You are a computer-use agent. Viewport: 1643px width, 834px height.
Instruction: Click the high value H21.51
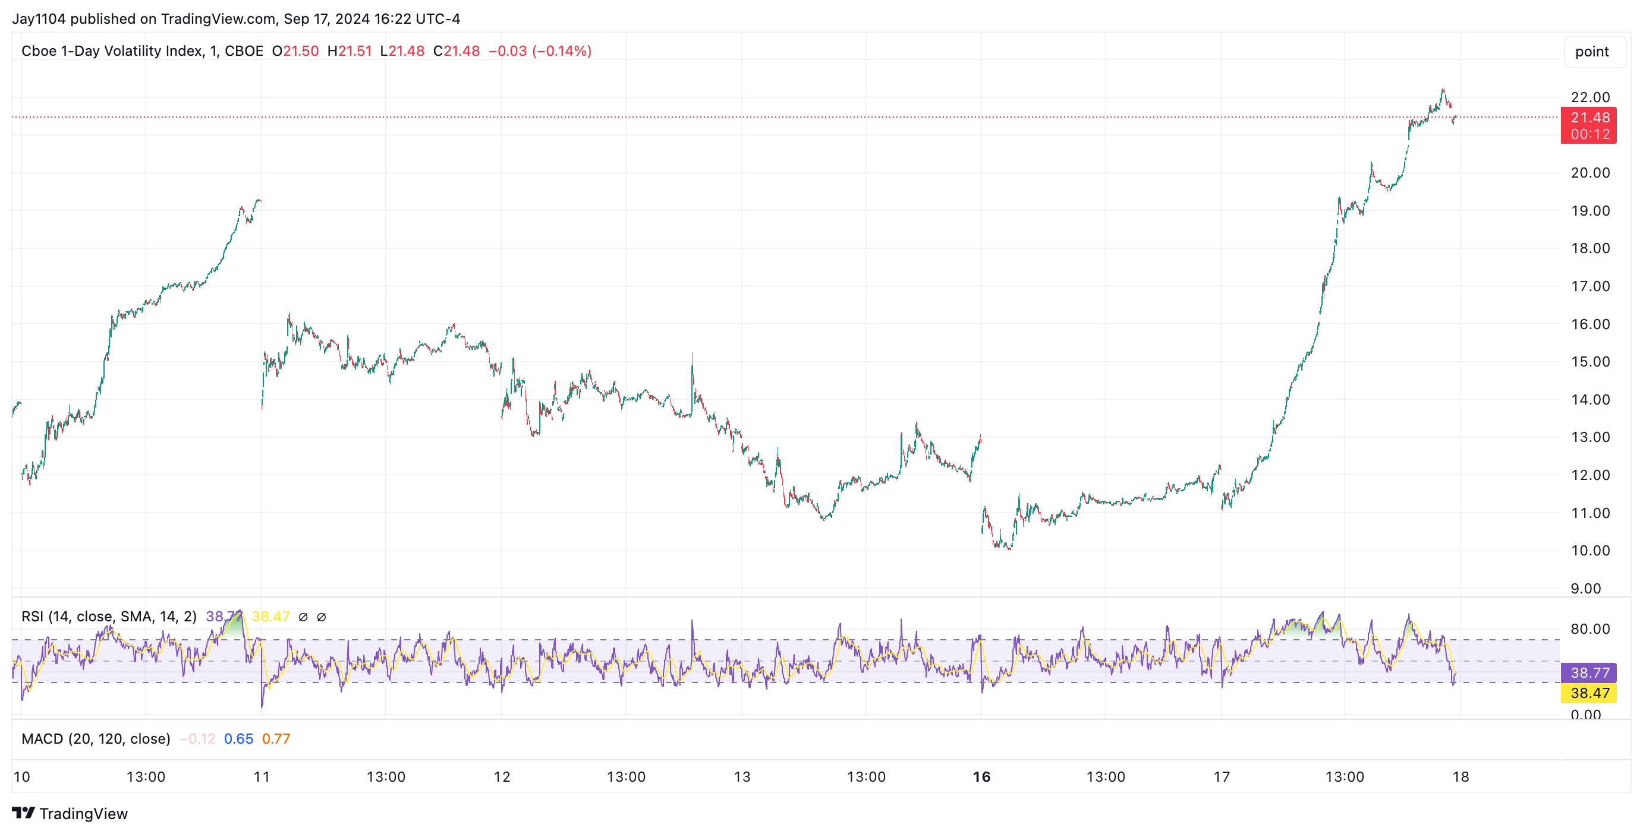pos(350,51)
